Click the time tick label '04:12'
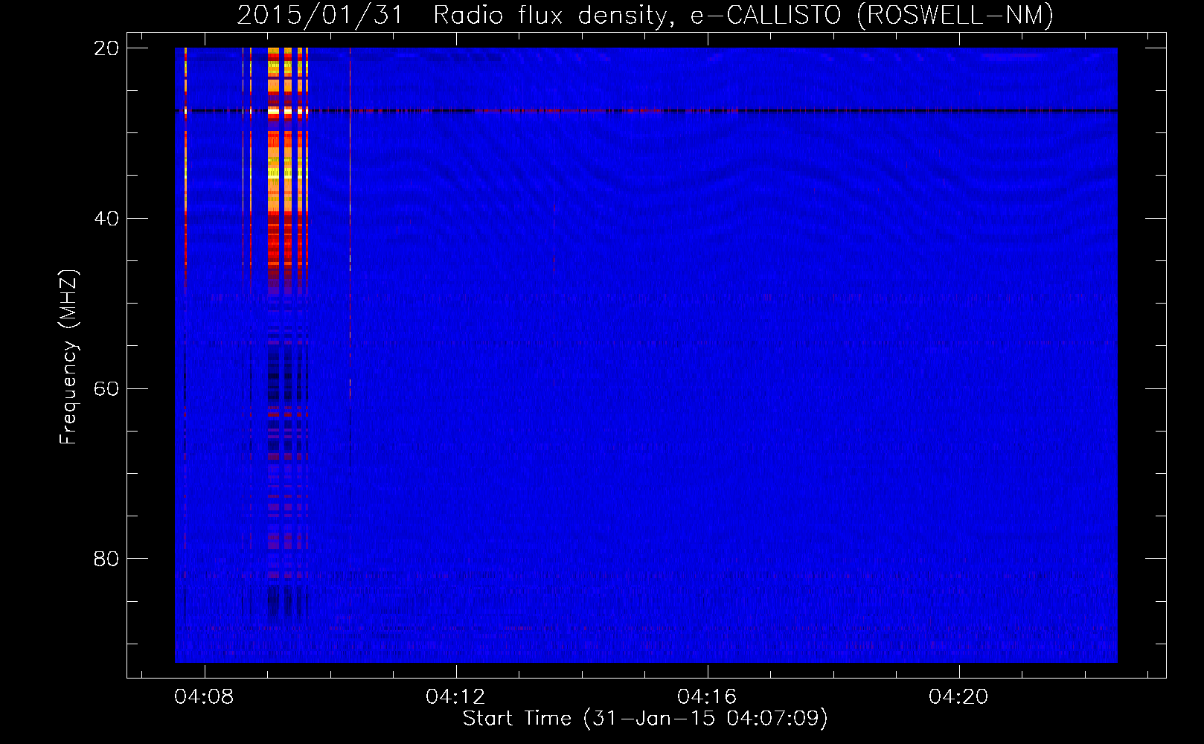The width and height of the screenshot is (1204, 744). coord(455,697)
